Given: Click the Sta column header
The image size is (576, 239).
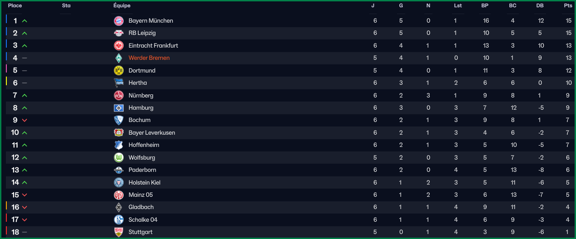Looking at the screenshot, I should pos(66,6).
